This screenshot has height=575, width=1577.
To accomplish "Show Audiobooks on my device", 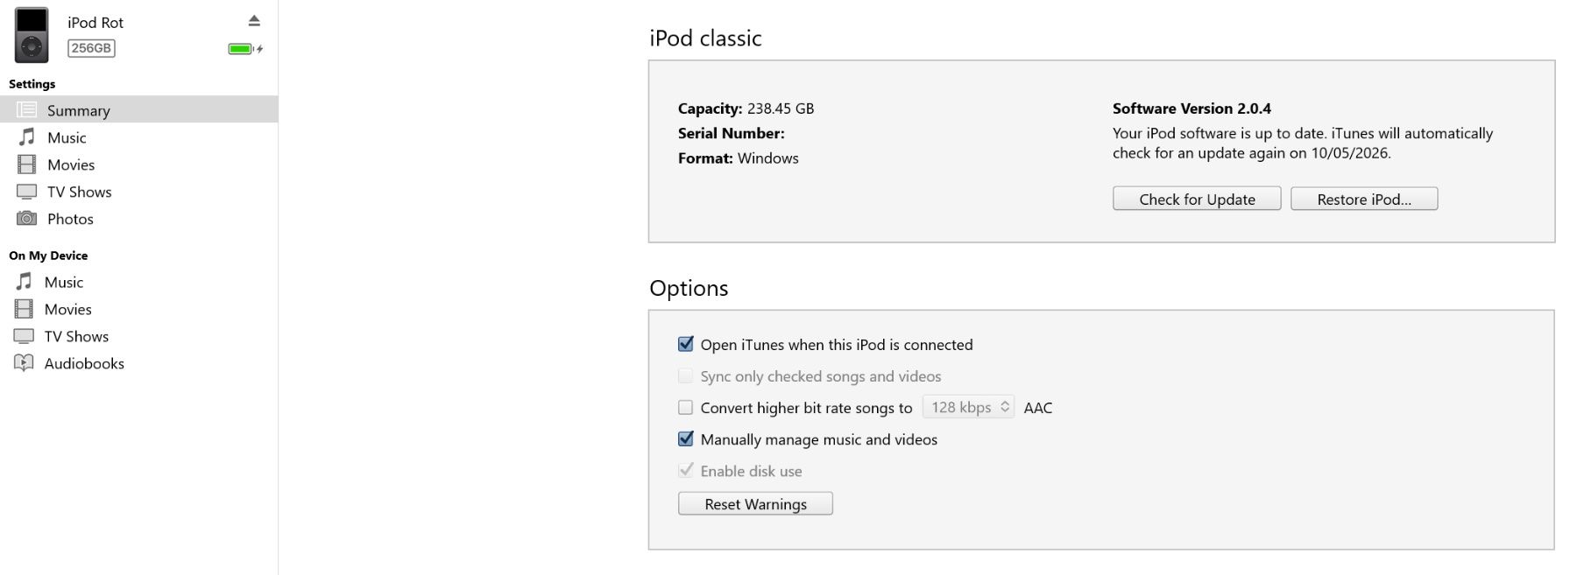I will pos(139,363).
